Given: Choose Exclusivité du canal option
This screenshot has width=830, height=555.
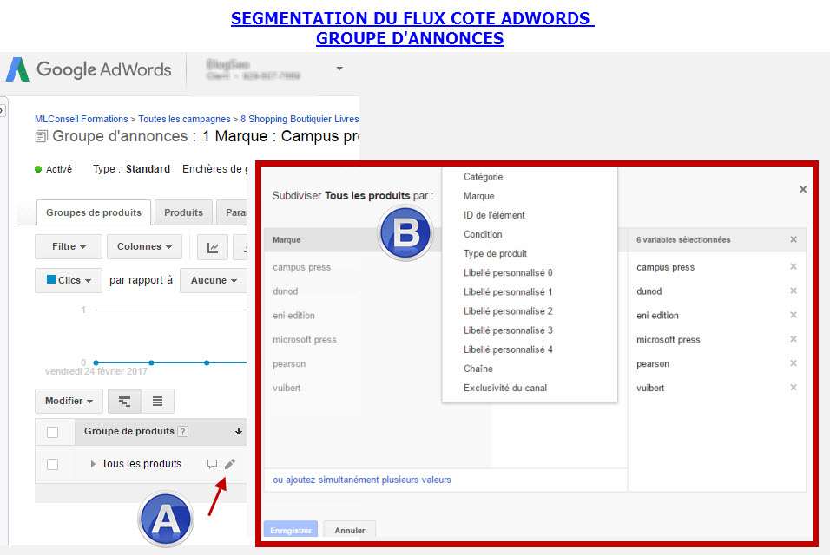Looking at the screenshot, I should coord(505,388).
